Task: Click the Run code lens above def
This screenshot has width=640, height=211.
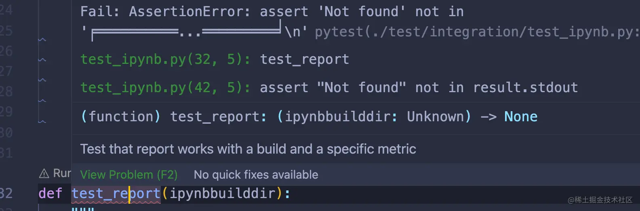Action: [x=62, y=173]
